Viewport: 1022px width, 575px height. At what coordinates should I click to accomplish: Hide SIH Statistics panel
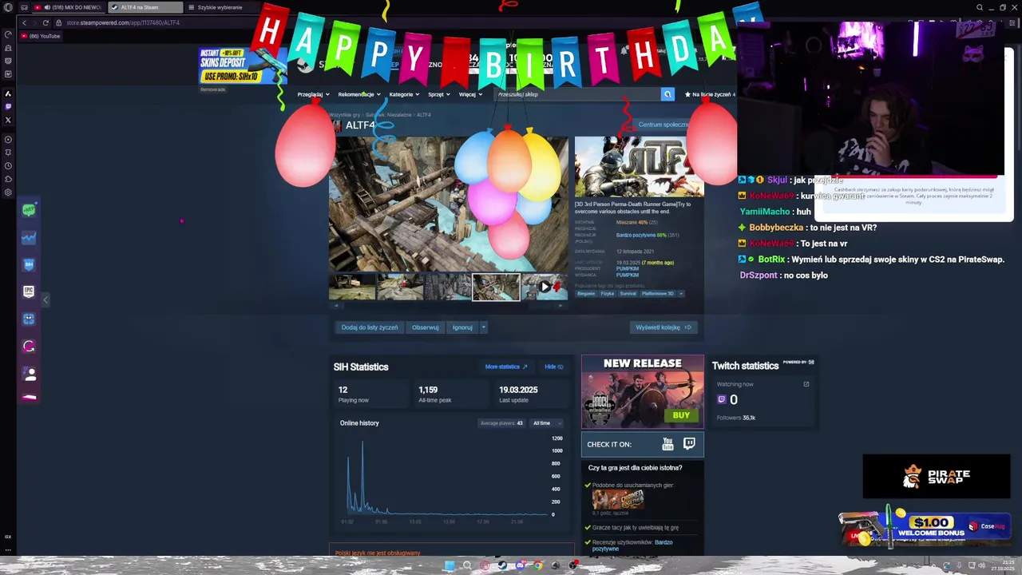coord(553,367)
